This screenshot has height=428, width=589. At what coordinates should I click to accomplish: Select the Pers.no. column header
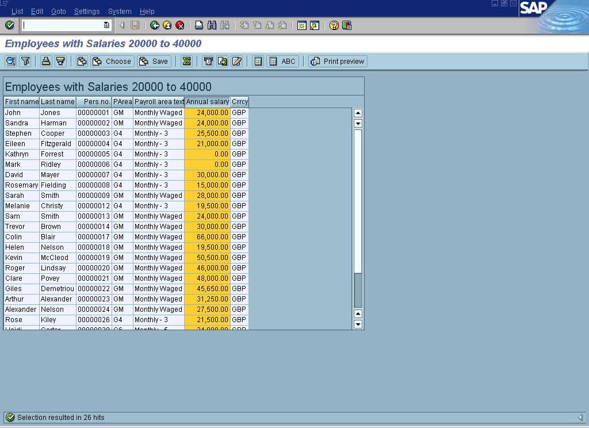pos(94,102)
